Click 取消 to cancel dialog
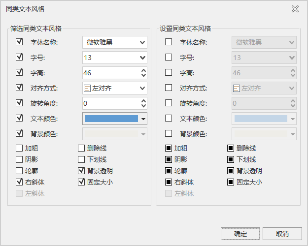This screenshot has height=246, width=308. pyautogui.click(x=282, y=233)
